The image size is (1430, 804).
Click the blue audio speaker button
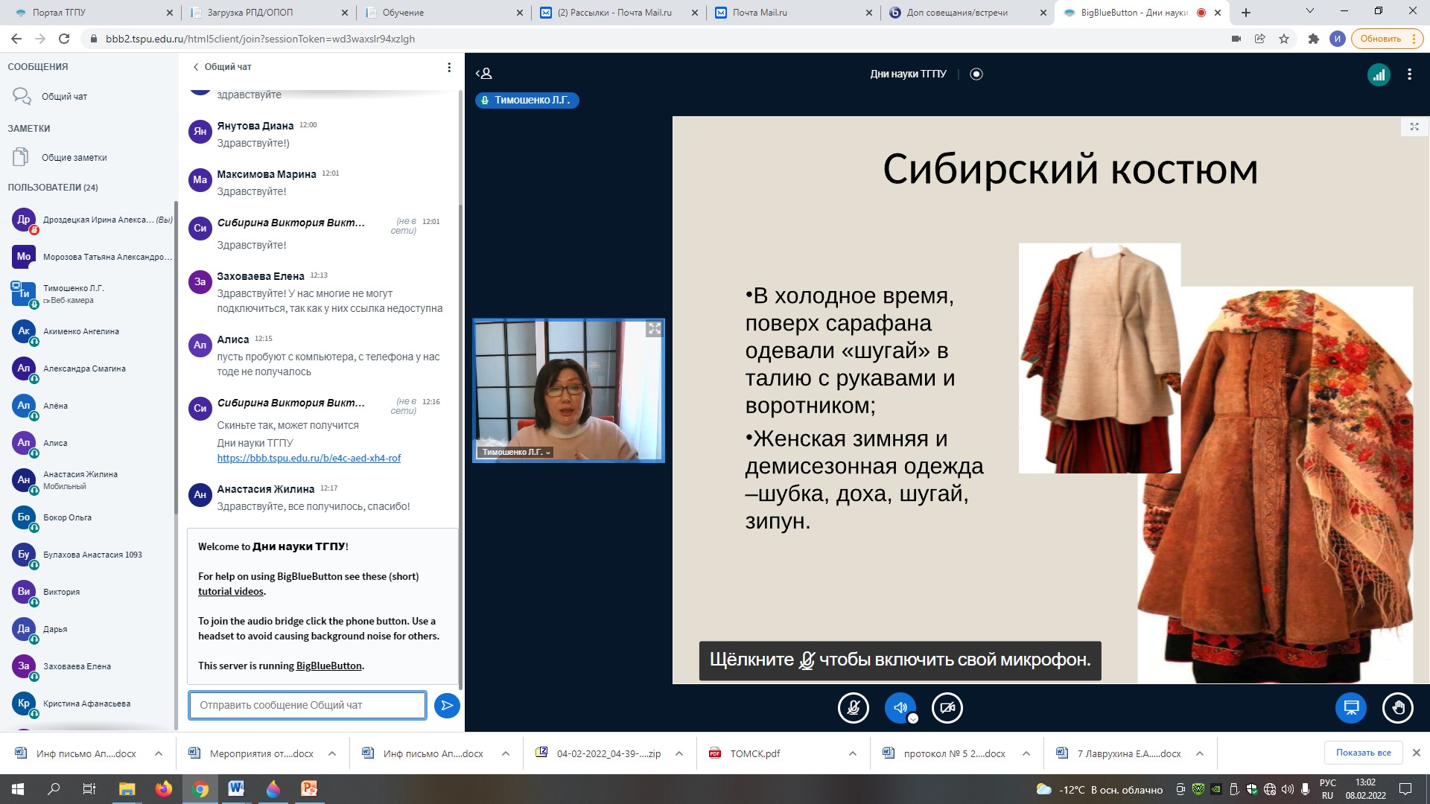(900, 707)
